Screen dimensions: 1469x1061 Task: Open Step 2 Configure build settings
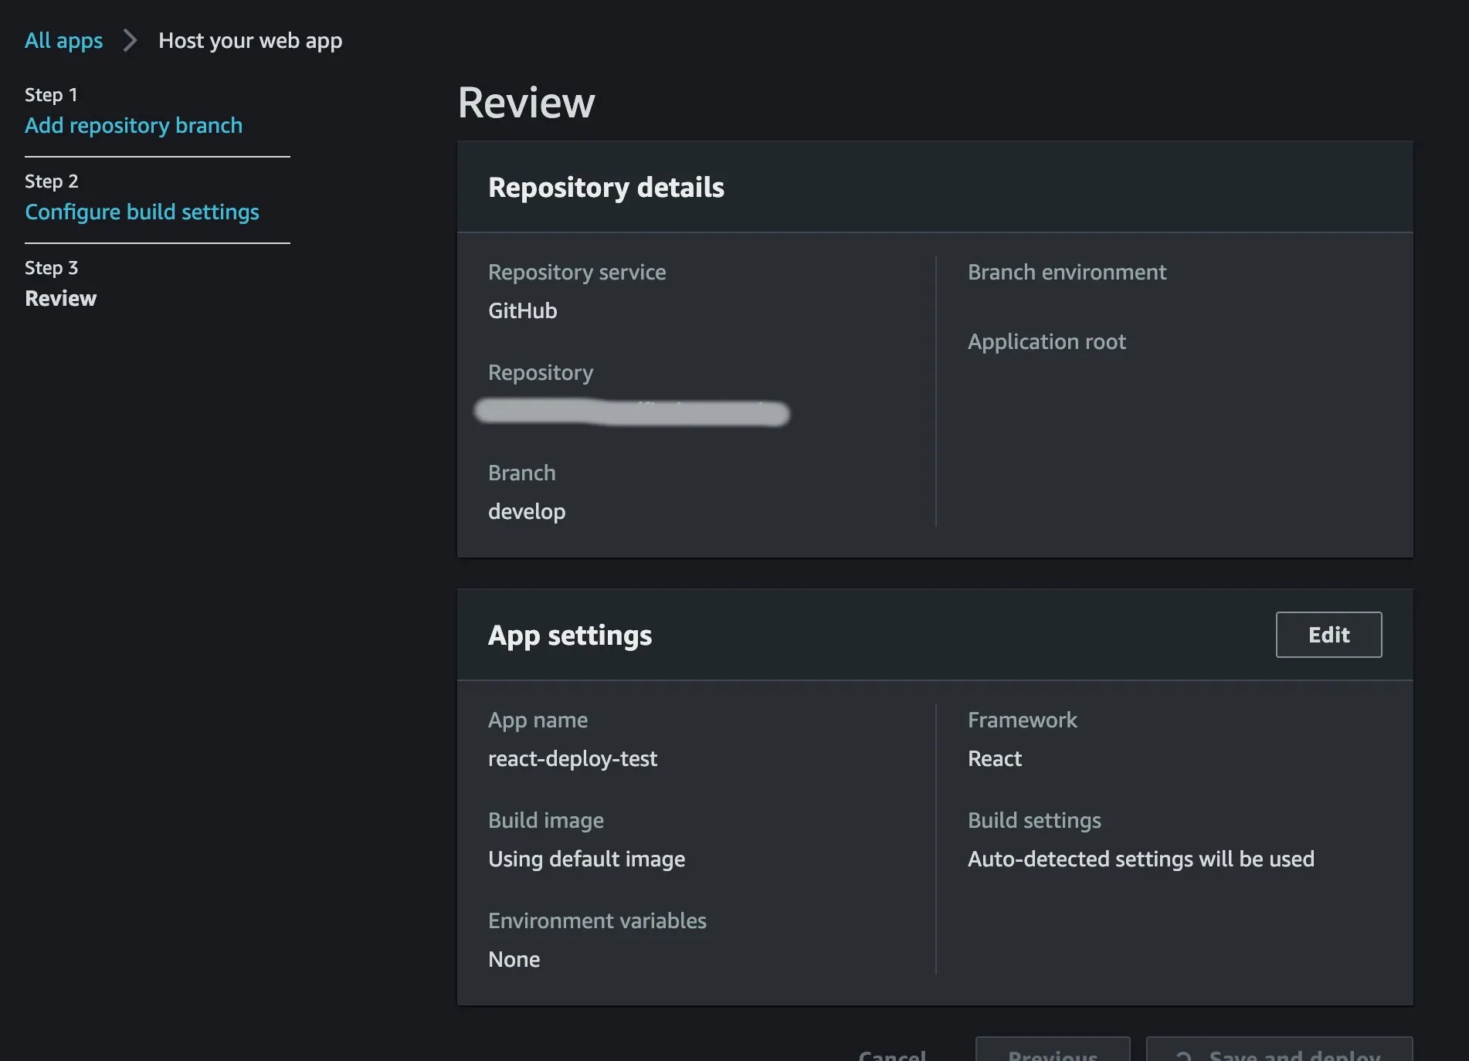point(142,212)
